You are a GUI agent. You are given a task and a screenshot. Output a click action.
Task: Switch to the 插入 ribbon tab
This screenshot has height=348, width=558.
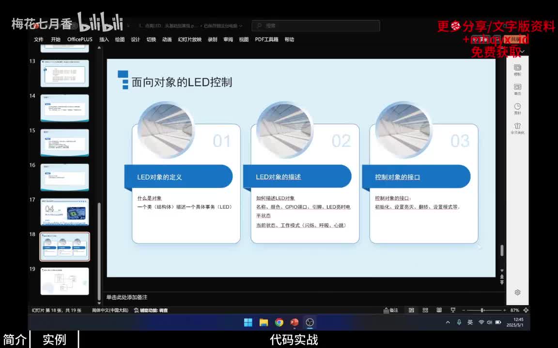pyautogui.click(x=104, y=40)
